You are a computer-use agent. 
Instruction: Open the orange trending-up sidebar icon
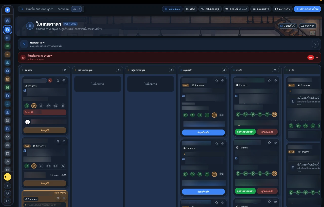coord(8,54)
